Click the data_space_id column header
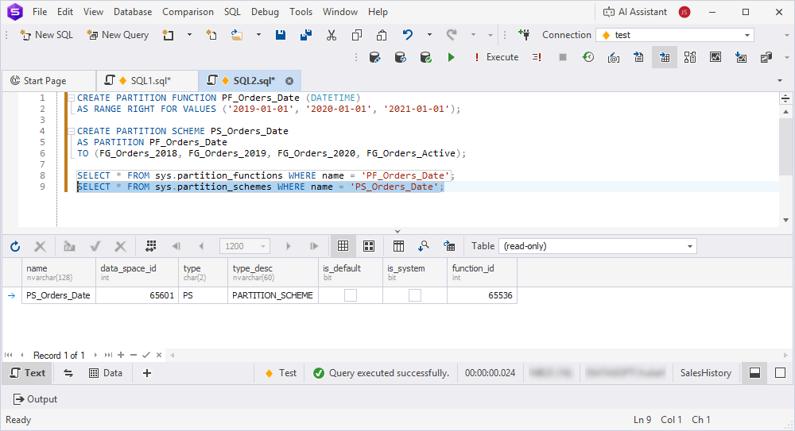This screenshot has width=795, height=431. [137, 272]
